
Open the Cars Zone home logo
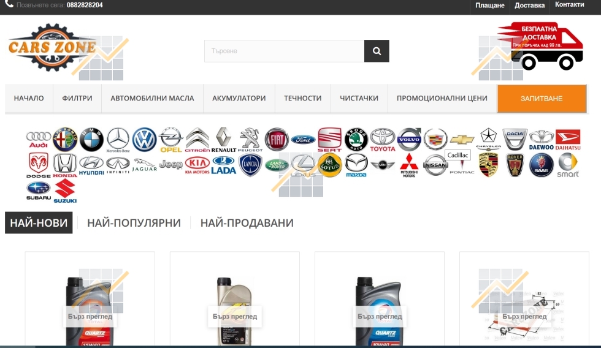click(x=52, y=48)
